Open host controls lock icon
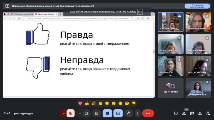 point(208,113)
